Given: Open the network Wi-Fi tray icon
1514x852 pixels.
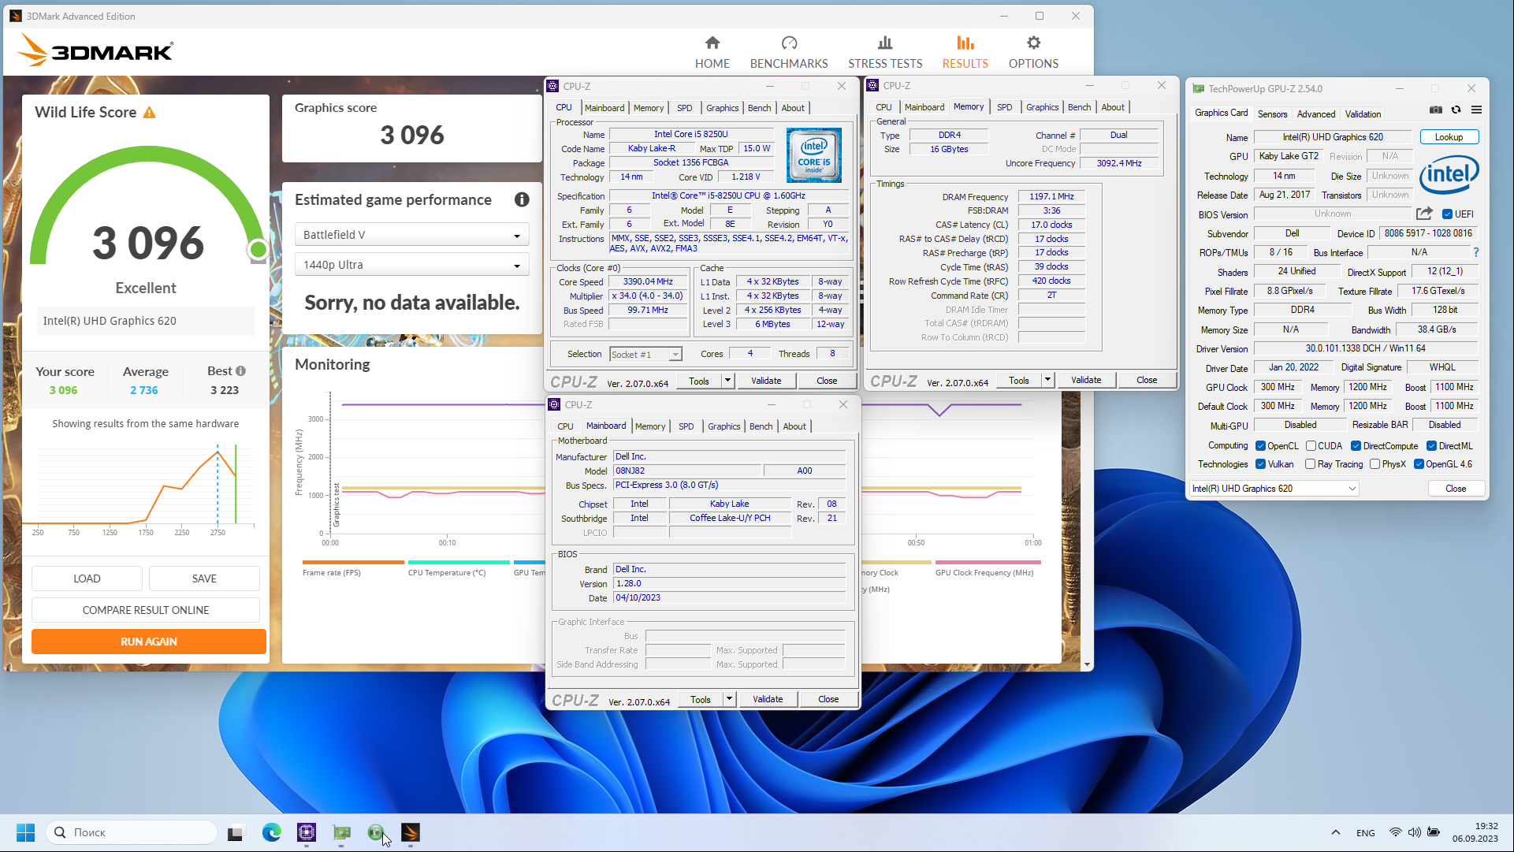Looking at the screenshot, I should (1395, 832).
